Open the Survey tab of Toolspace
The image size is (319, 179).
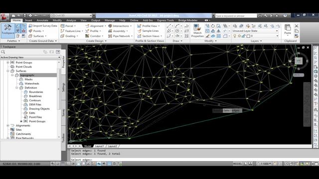pyautogui.click(x=63, y=112)
